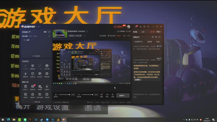The image size is (217, 122).
Task: Open the 主播口袋 pocket tool
Action: [33, 73]
